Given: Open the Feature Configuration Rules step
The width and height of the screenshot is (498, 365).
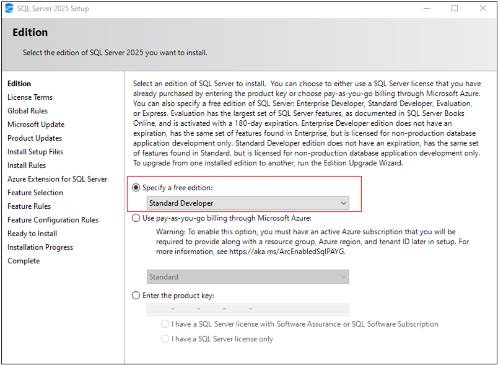Looking at the screenshot, I should 53,220.
